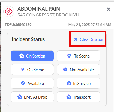The width and height of the screenshot is (114, 112).
Task: Click the red lightning incident type icon
Action: tap(9, 12)
